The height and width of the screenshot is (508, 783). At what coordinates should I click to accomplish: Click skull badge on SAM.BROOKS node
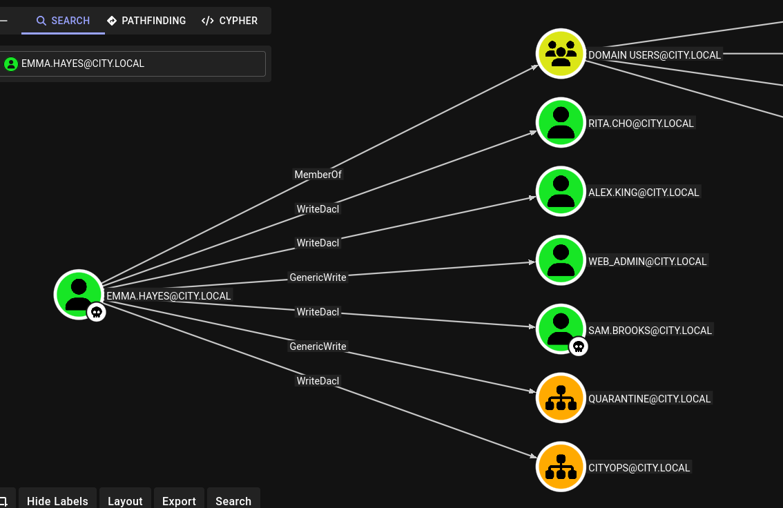579,346
